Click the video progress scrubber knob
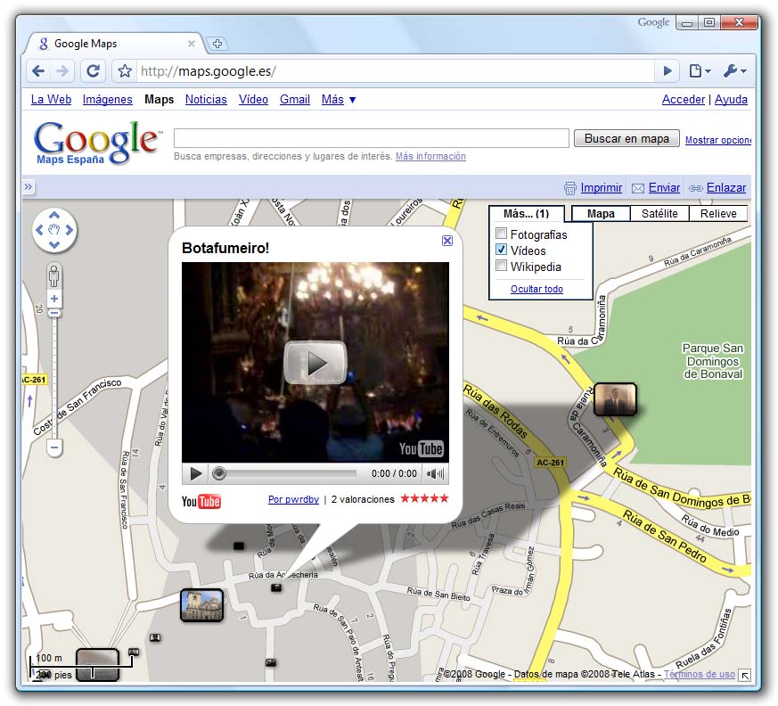 (x=219, y=474)
